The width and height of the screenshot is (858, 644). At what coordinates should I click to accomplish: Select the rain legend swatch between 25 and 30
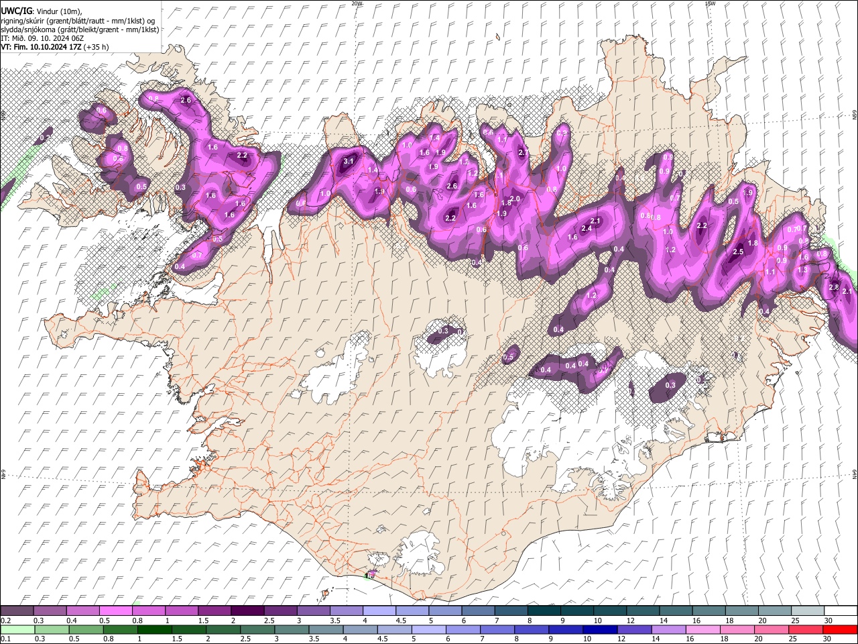[806, 629]
